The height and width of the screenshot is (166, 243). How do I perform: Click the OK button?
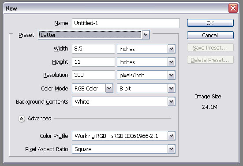pyautogui.click(x=210, y=23)
